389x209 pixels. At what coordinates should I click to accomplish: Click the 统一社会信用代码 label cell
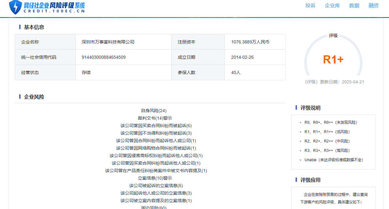pyautogui.click(x=45, y=57)
